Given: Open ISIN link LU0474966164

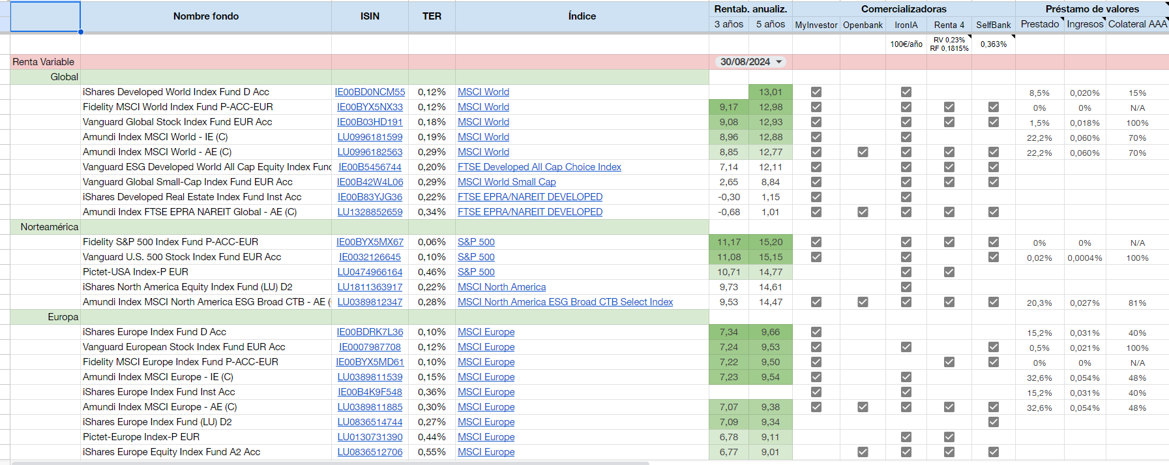Looking at the screenshot, I should pos(370,272).
